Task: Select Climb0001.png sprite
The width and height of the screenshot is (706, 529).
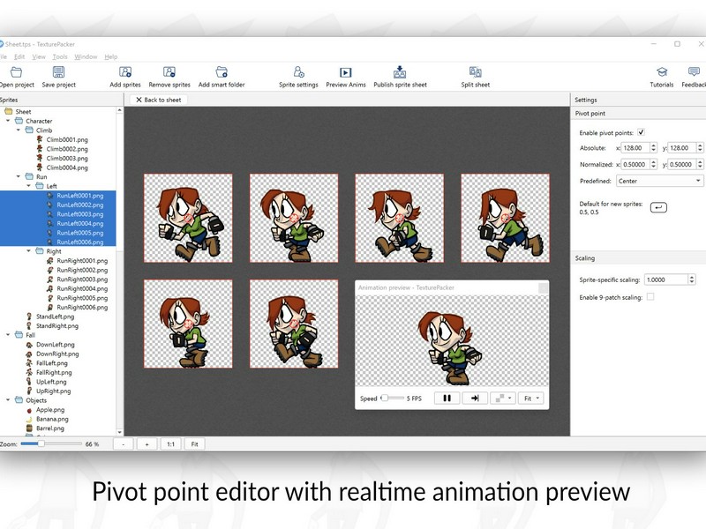Action: (x=67, y=140)
